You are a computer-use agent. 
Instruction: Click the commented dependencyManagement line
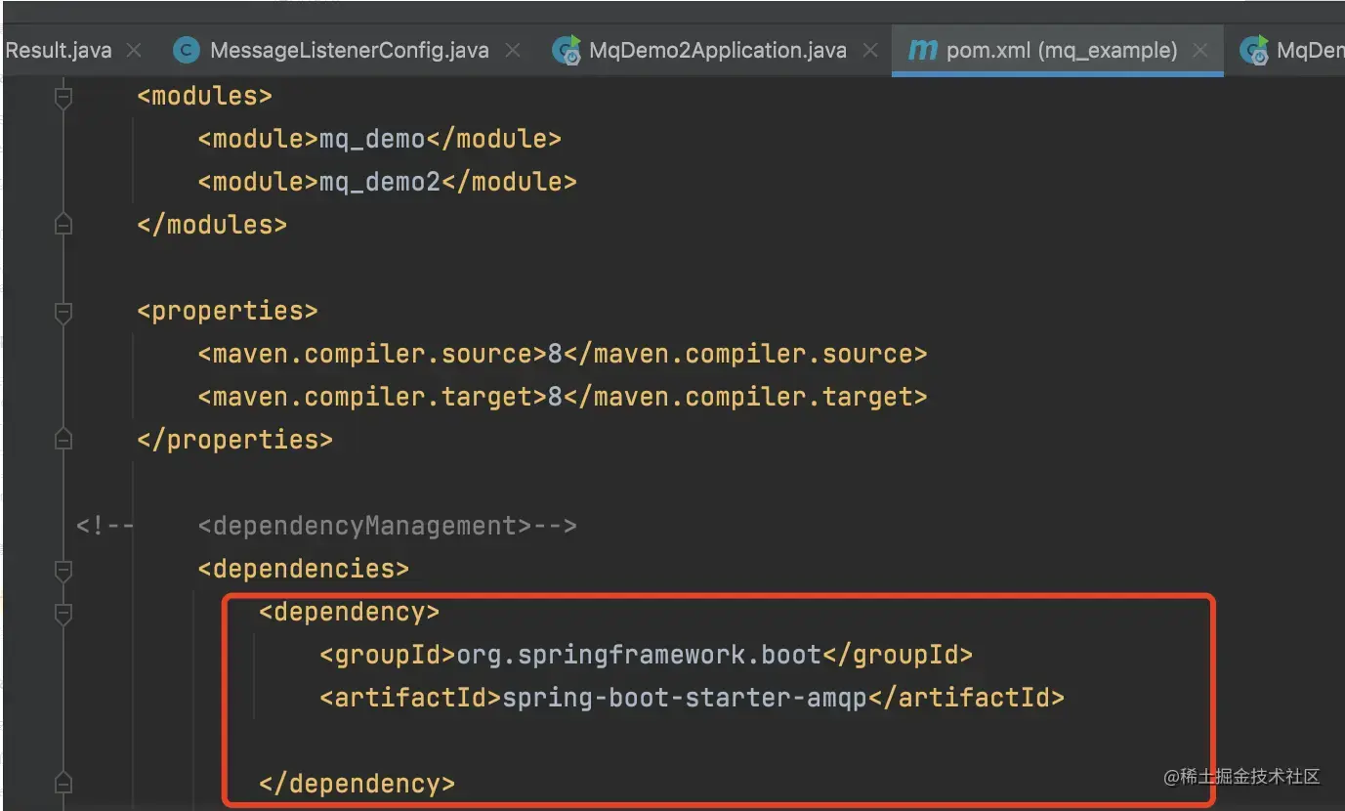(387, 526)
